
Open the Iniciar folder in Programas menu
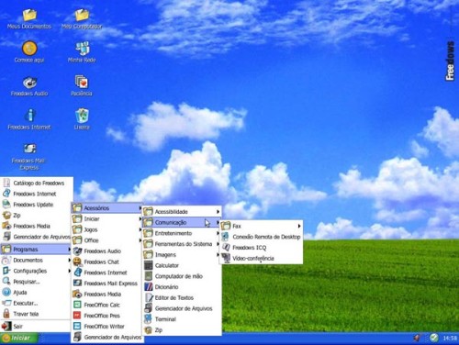[x=106, y=218]
